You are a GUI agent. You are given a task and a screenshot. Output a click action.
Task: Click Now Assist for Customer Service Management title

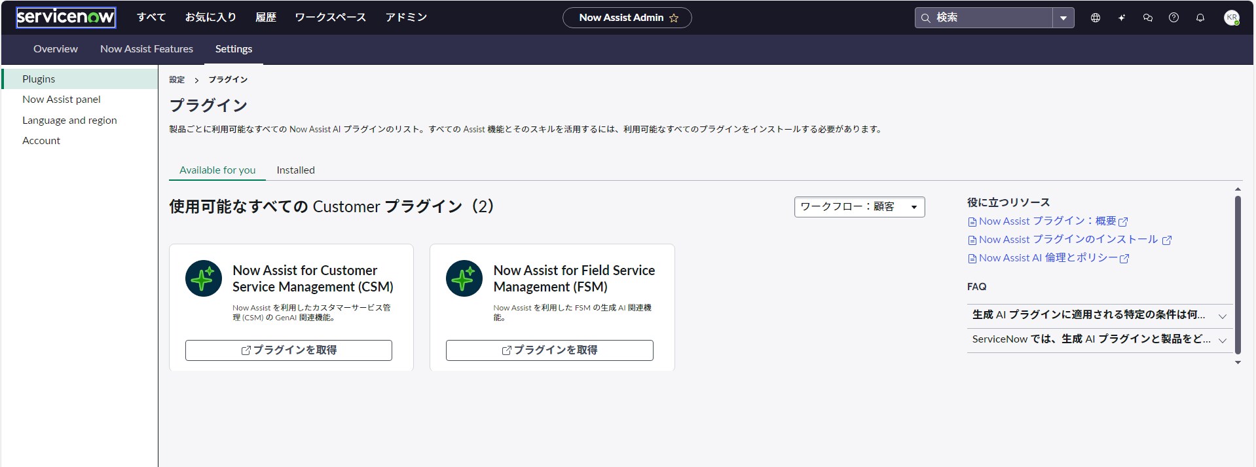[x=313, y=278]
